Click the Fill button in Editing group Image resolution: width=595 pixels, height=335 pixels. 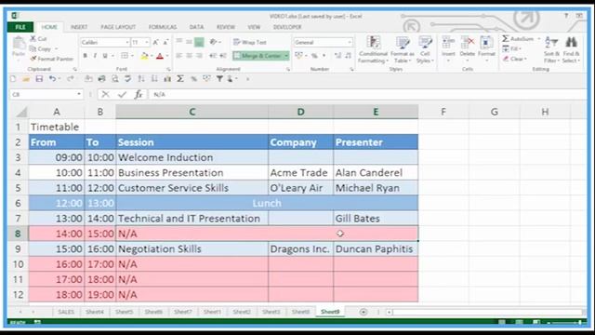[x=512, y=48]
